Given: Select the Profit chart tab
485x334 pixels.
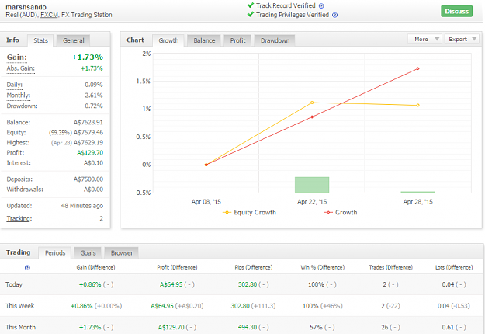Looking at the screenshot, I should click(x=237, y=40).
